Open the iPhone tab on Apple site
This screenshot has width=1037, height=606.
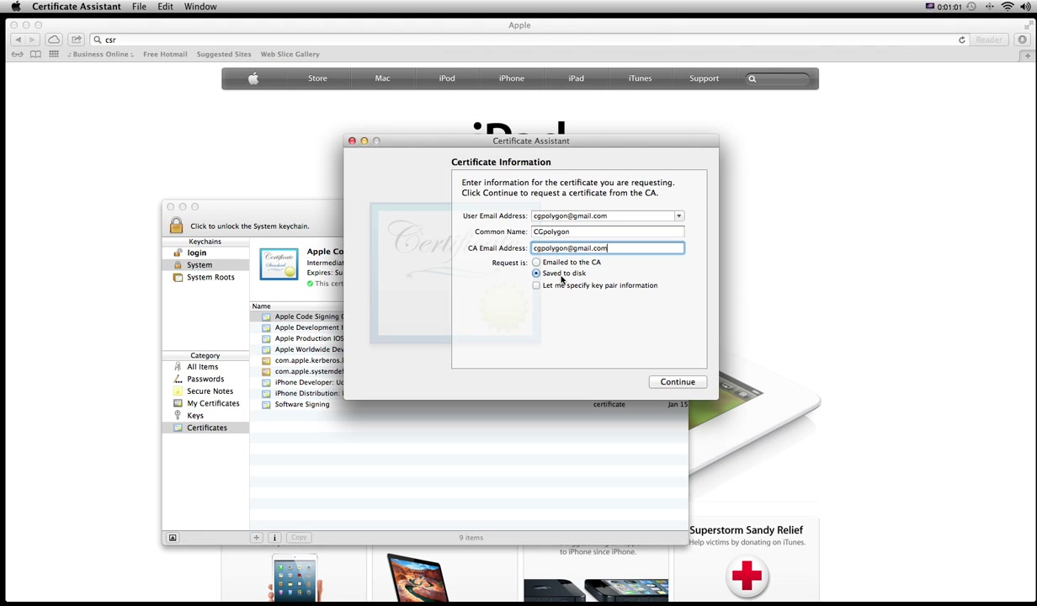click(x=511, y=78)
